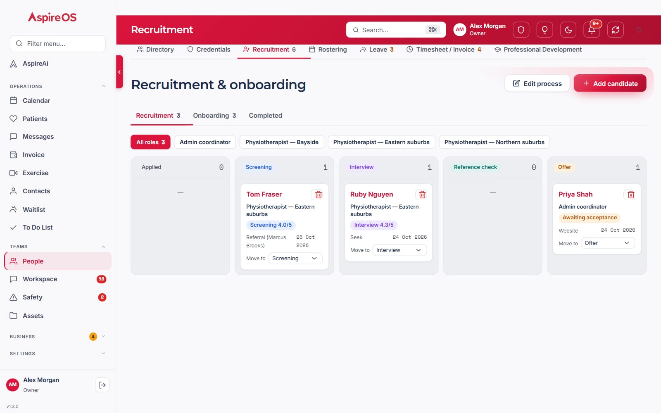Image resolution: width=661 pixels, height=413 pixels.
Task: Click the Search field in header
Action: [396, 30]
